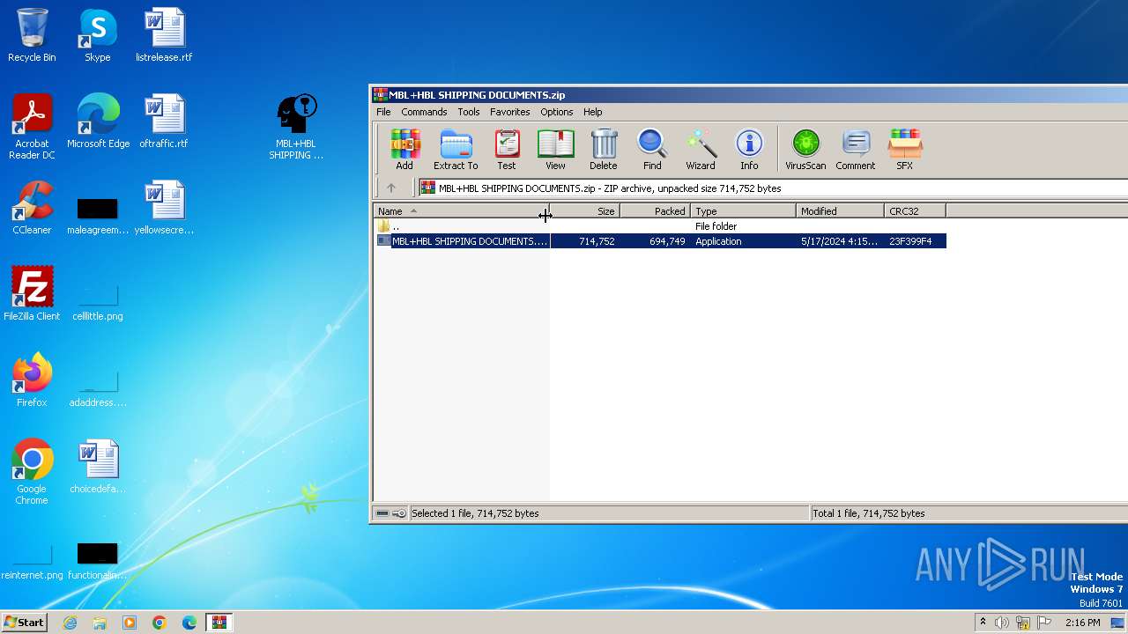Go up one folder level arrow

pyautogui.click(x=391, y=188)
